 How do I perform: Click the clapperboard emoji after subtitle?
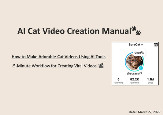click(x=101, y=66)
